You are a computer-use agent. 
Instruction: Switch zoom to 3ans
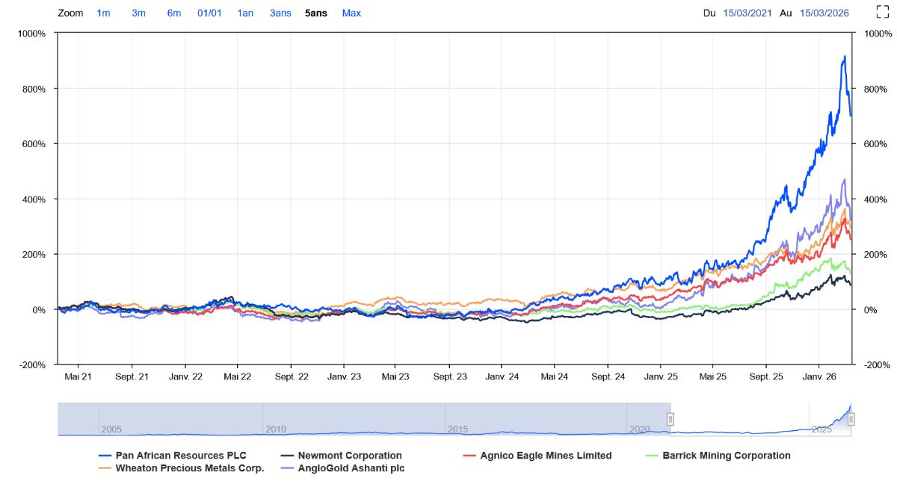tap(280, 13)
